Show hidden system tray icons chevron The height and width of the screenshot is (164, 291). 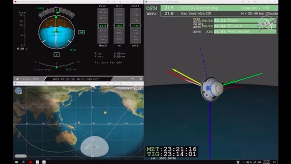(x=244, y=162)
